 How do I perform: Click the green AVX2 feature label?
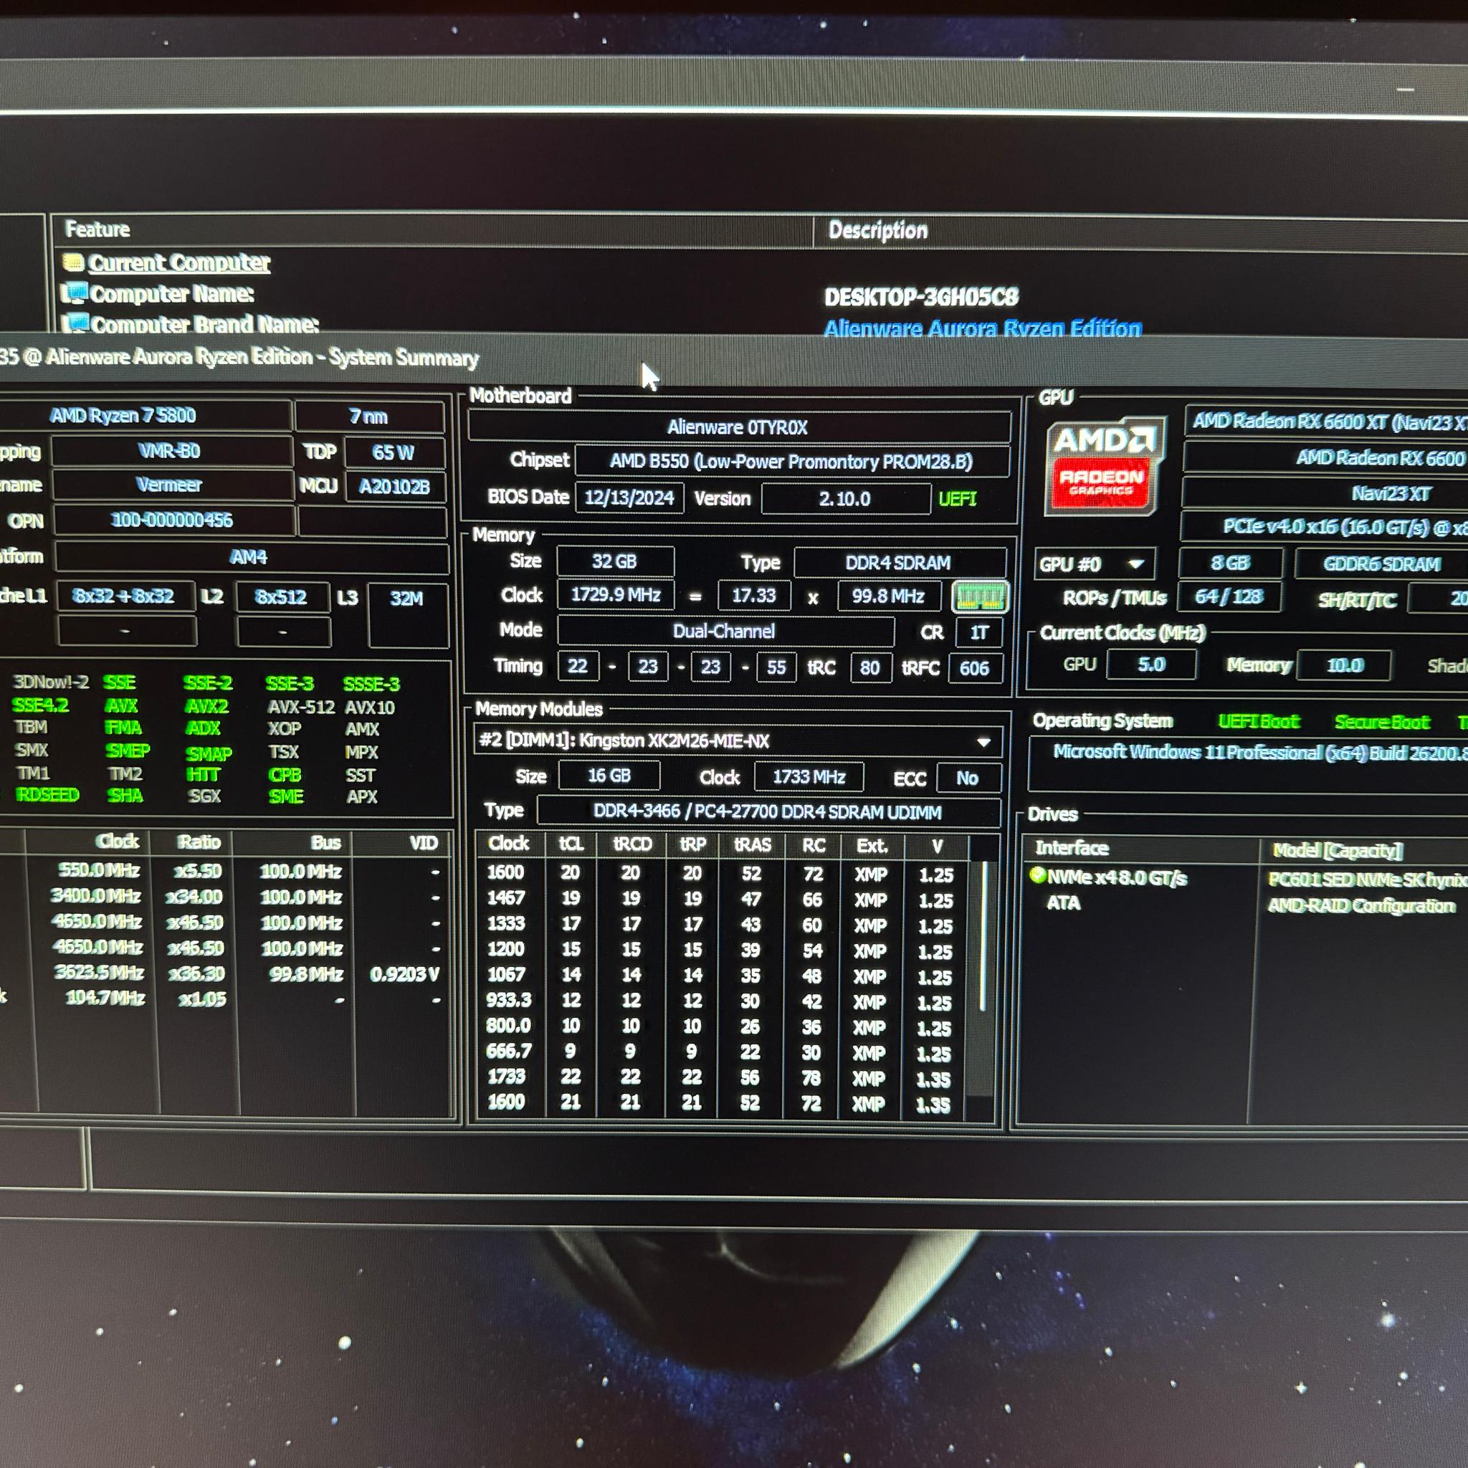(206, 706)
